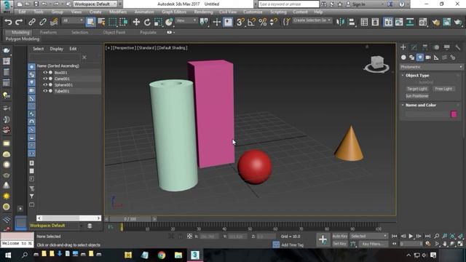Open Google Chrome from the taskbar
Image resolution: width=466 pixels, height=262 pixels.
click(162, 255)
